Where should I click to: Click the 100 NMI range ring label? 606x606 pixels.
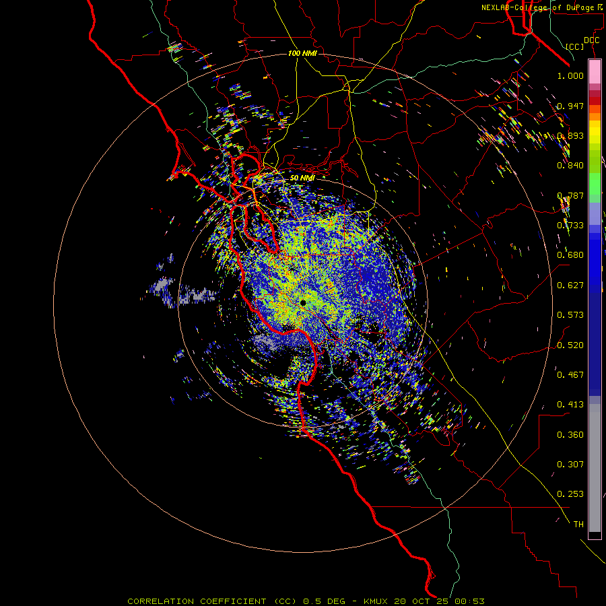coord(302,53)
